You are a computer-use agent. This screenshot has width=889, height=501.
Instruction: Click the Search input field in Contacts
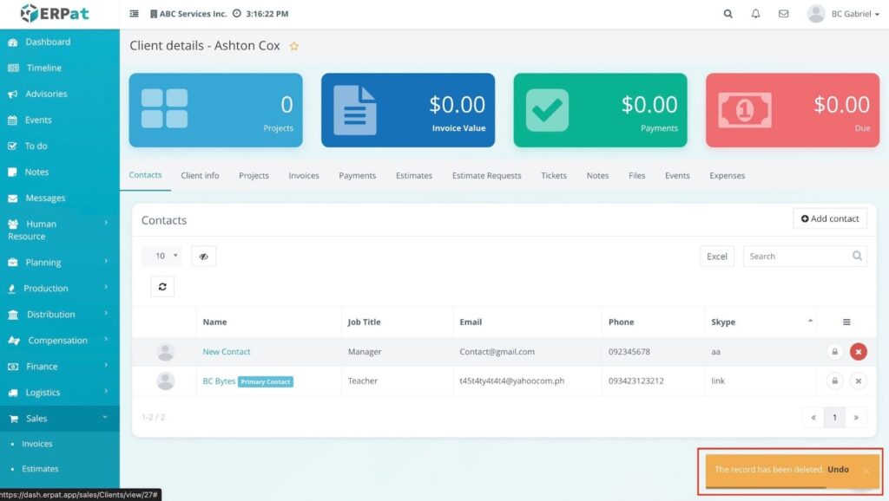796,257
